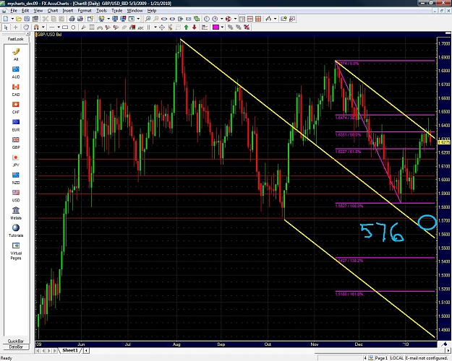Viewport: 452px width, 361px height.
Task: Select the ellipse drawing tool
Action: click(73, 27)
